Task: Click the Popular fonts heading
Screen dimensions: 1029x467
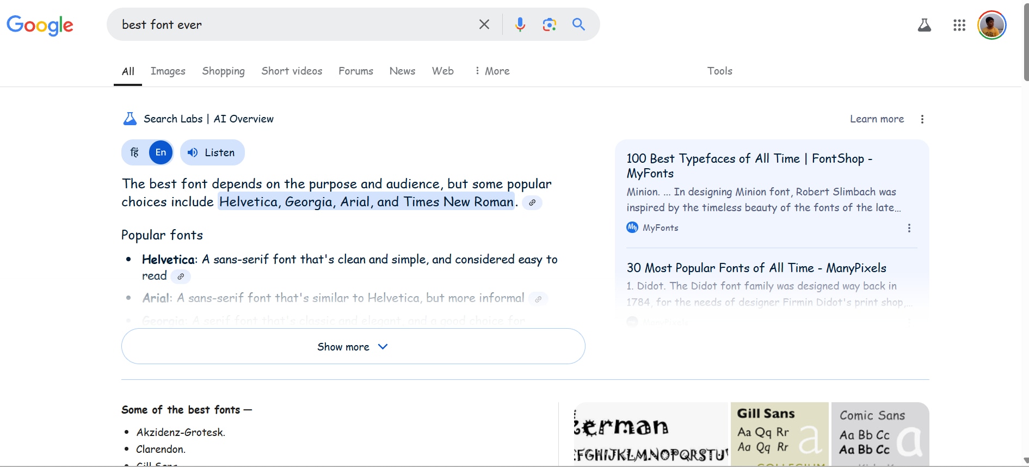Action: (162, 235)
